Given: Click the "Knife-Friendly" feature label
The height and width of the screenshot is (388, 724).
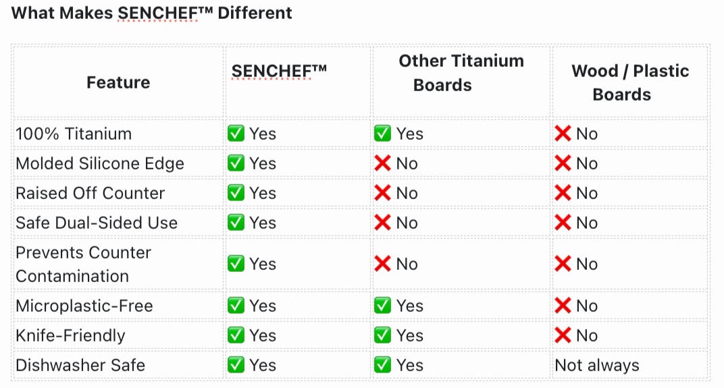Looking at the screenshot, I should [70, 335].
